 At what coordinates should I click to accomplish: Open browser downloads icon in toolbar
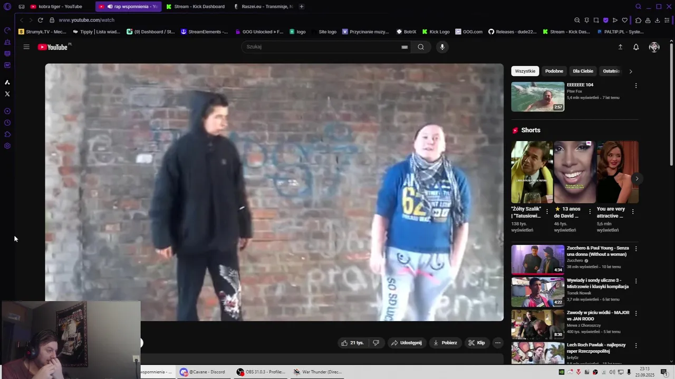(657, 20)
